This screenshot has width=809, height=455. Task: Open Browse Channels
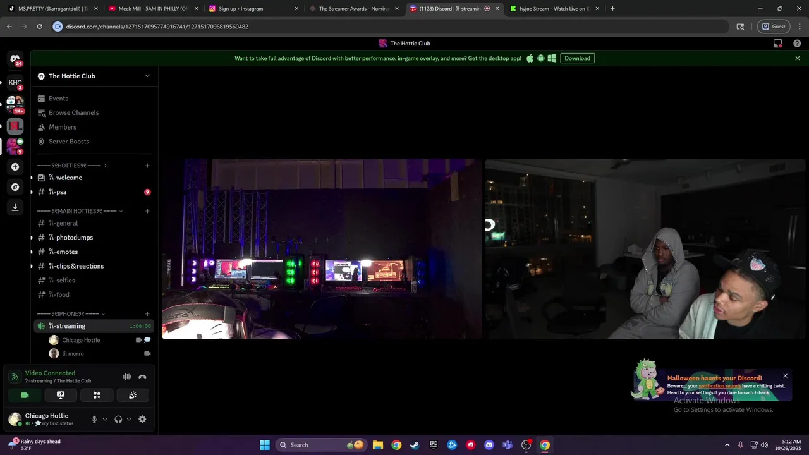coord(94,112)
